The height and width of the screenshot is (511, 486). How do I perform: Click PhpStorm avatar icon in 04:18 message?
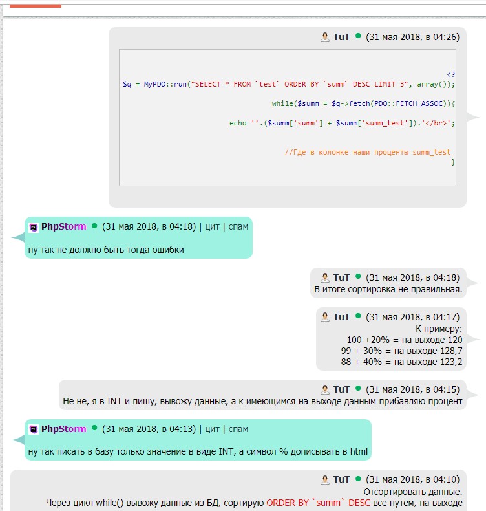click(x=34, y=227)
